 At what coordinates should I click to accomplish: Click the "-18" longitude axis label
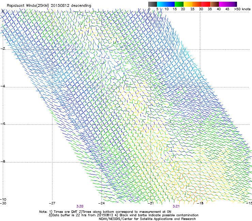[200, 203]
